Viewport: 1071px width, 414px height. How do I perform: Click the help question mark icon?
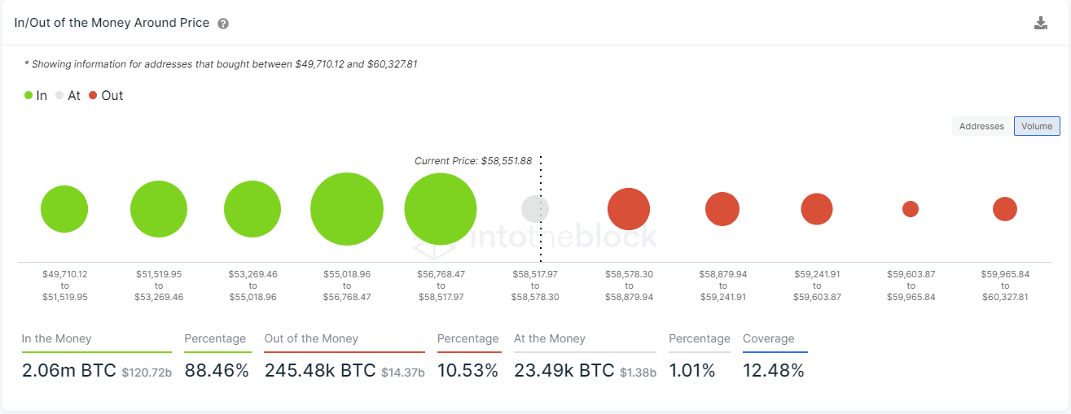coord(223,24)
